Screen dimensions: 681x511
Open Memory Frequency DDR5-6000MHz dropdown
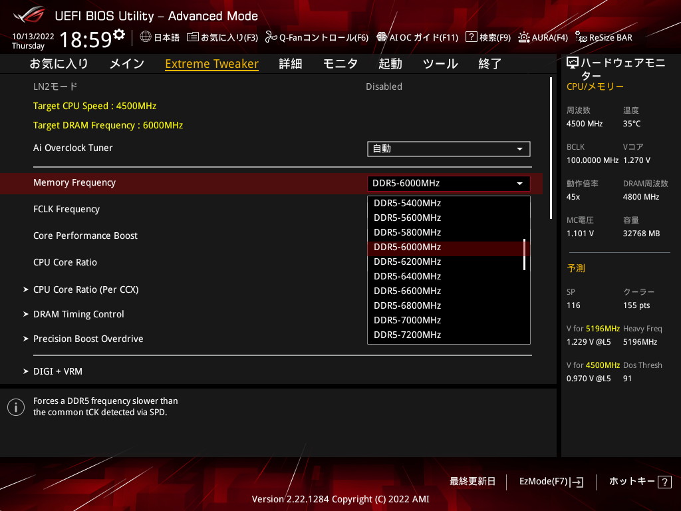click(449, 184)
